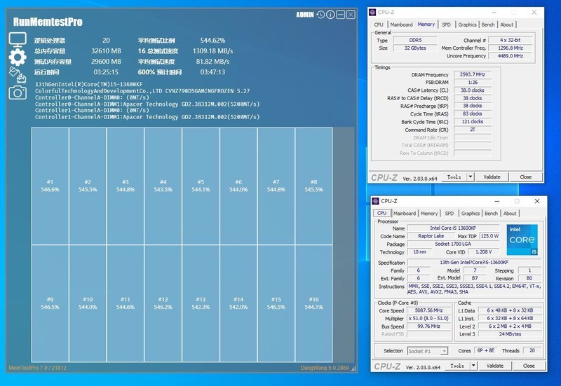Select memory test block #15
Screen dimensions: 561x386
(x=276, y=303)
